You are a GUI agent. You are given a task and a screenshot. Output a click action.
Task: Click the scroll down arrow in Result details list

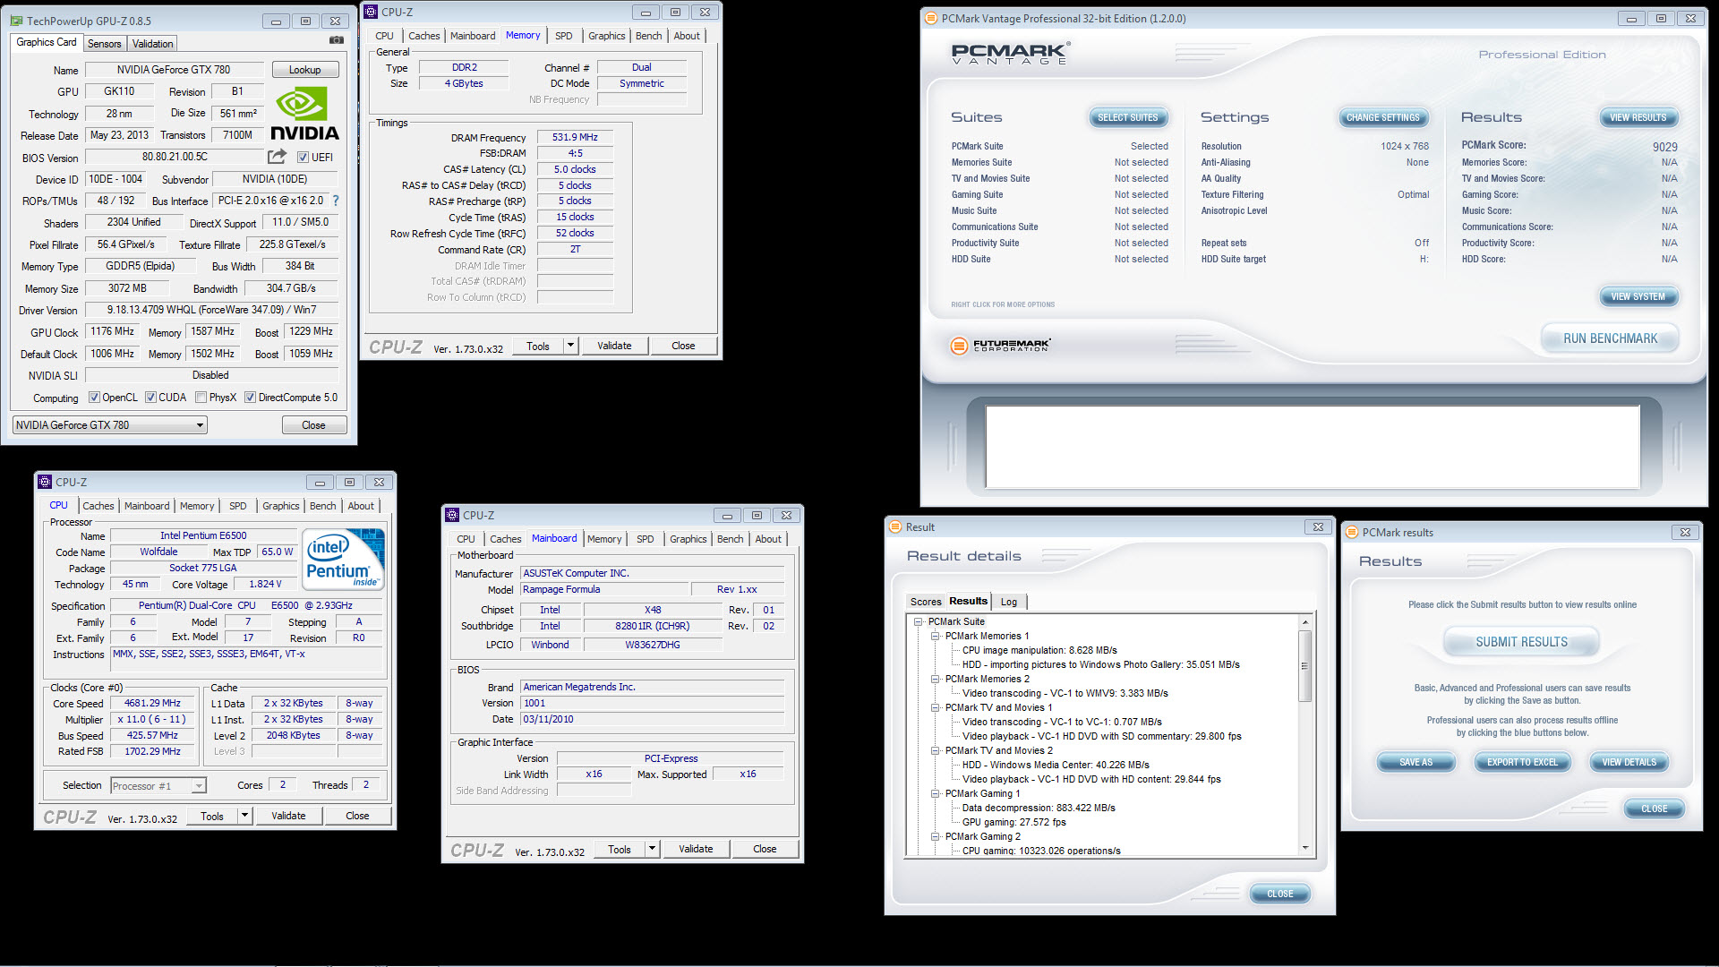pos(1304,848)
